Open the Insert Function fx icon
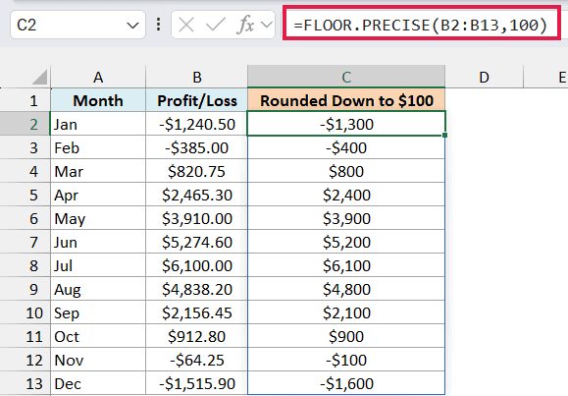 [246, 25]
